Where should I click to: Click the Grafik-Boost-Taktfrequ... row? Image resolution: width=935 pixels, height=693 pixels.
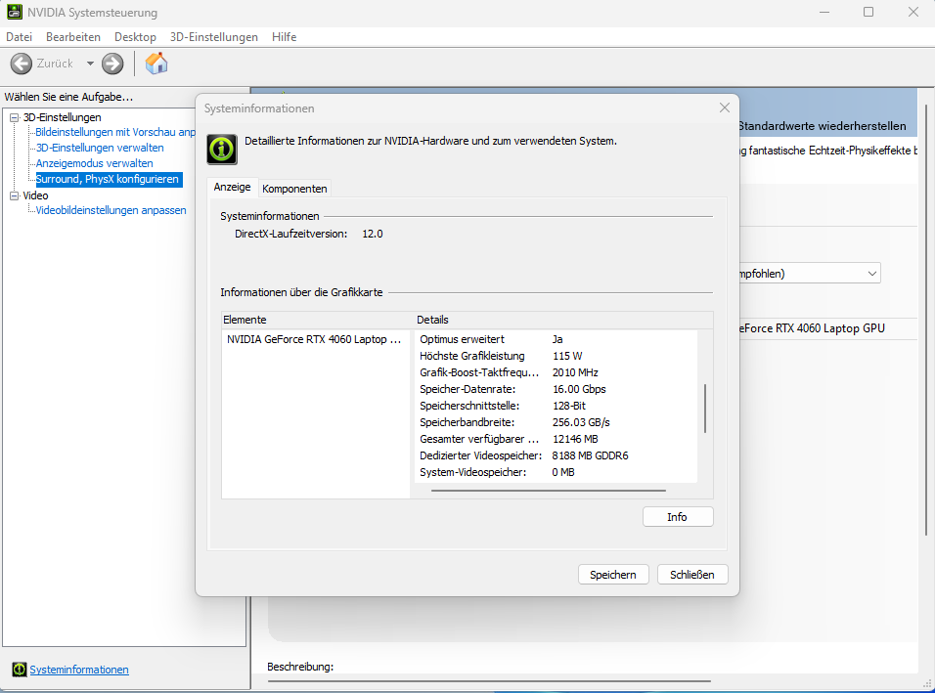[556, 372]
